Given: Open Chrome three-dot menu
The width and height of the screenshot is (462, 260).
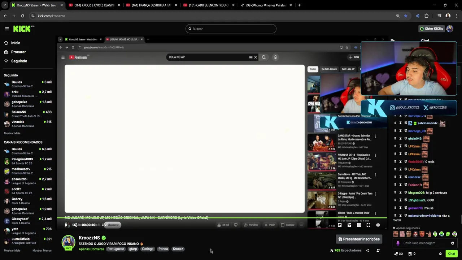Looking at the screenshot, I should click(457, 16).
